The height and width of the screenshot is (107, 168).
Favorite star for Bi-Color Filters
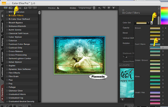pyautogui.click(x=7, y=15)
